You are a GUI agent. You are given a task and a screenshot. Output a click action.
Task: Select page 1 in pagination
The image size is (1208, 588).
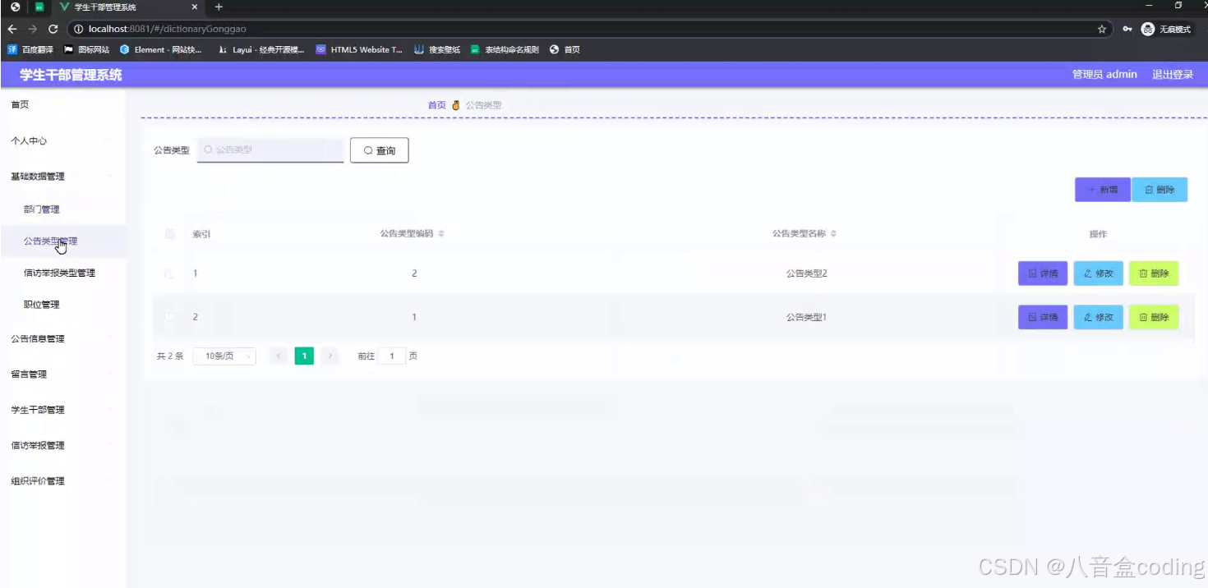[x=304, y=356]
